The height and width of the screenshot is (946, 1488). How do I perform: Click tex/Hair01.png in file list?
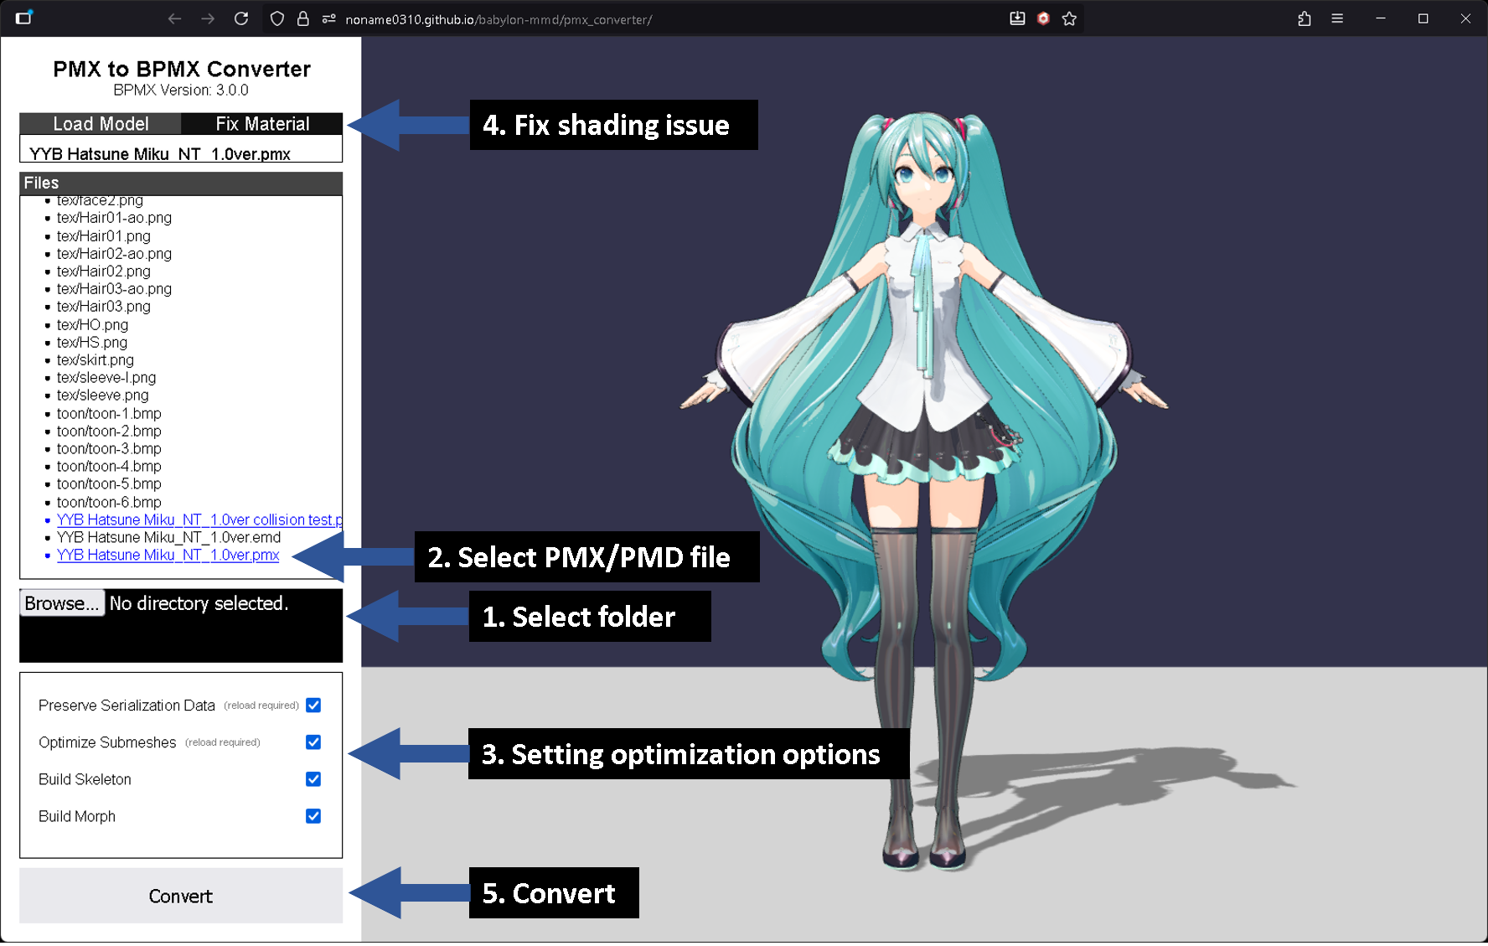click(104, 236)
